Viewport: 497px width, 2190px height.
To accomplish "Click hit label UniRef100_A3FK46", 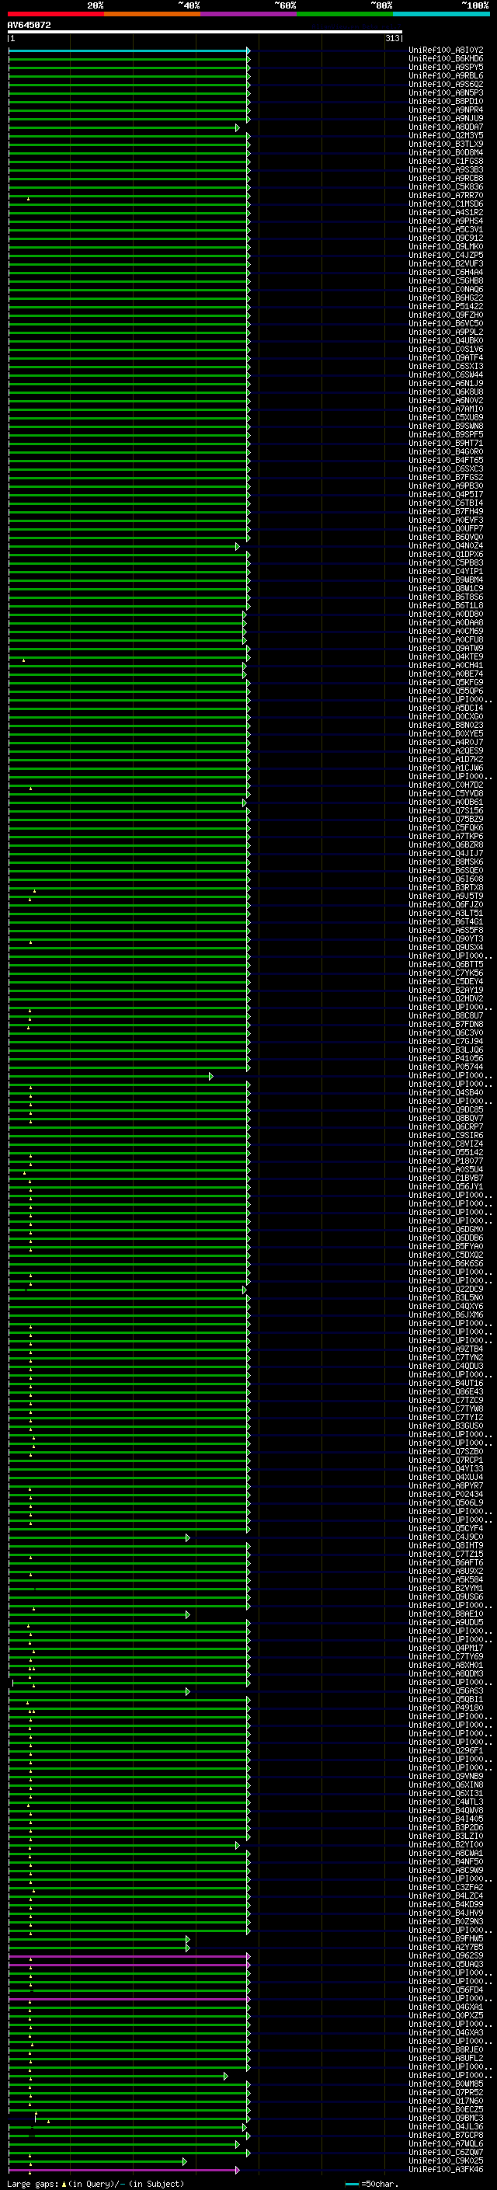I will (446, 2170).
